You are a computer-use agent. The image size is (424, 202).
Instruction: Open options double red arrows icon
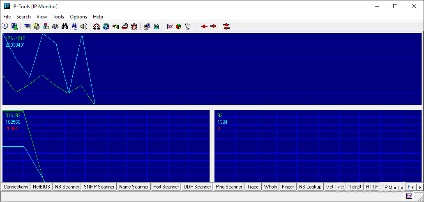click(x=227, y=26)
